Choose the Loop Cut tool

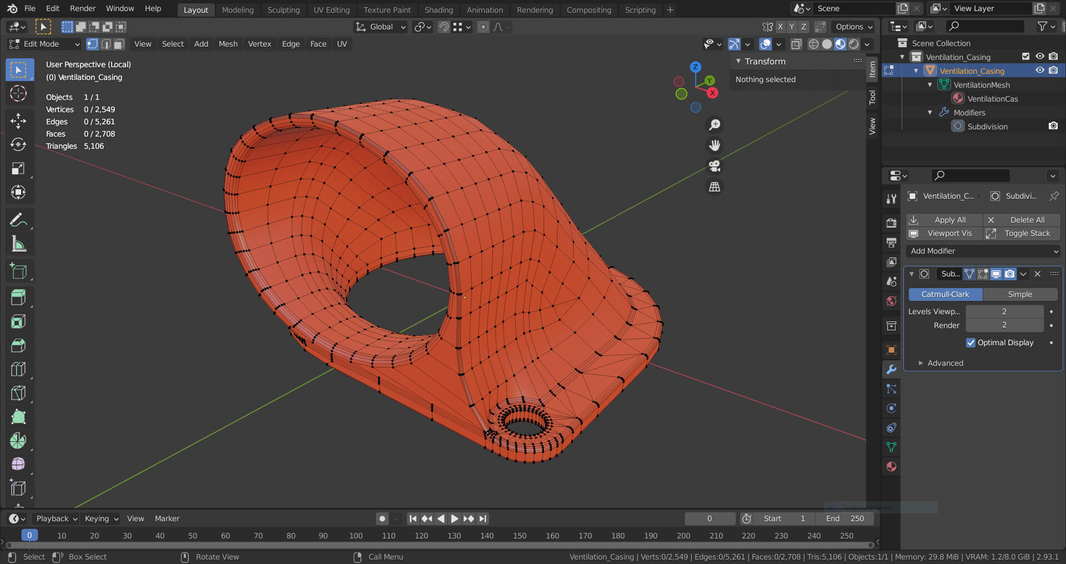[18, 369]
